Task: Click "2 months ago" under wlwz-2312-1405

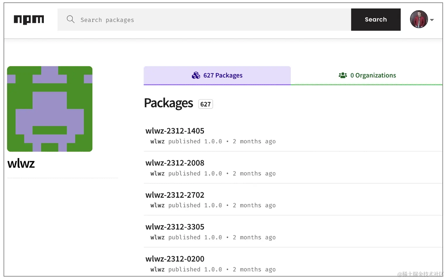Action: point(254,142)
